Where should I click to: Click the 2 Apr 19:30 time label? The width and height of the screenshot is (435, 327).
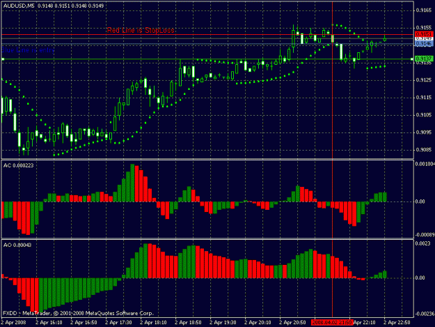(223, 323)
